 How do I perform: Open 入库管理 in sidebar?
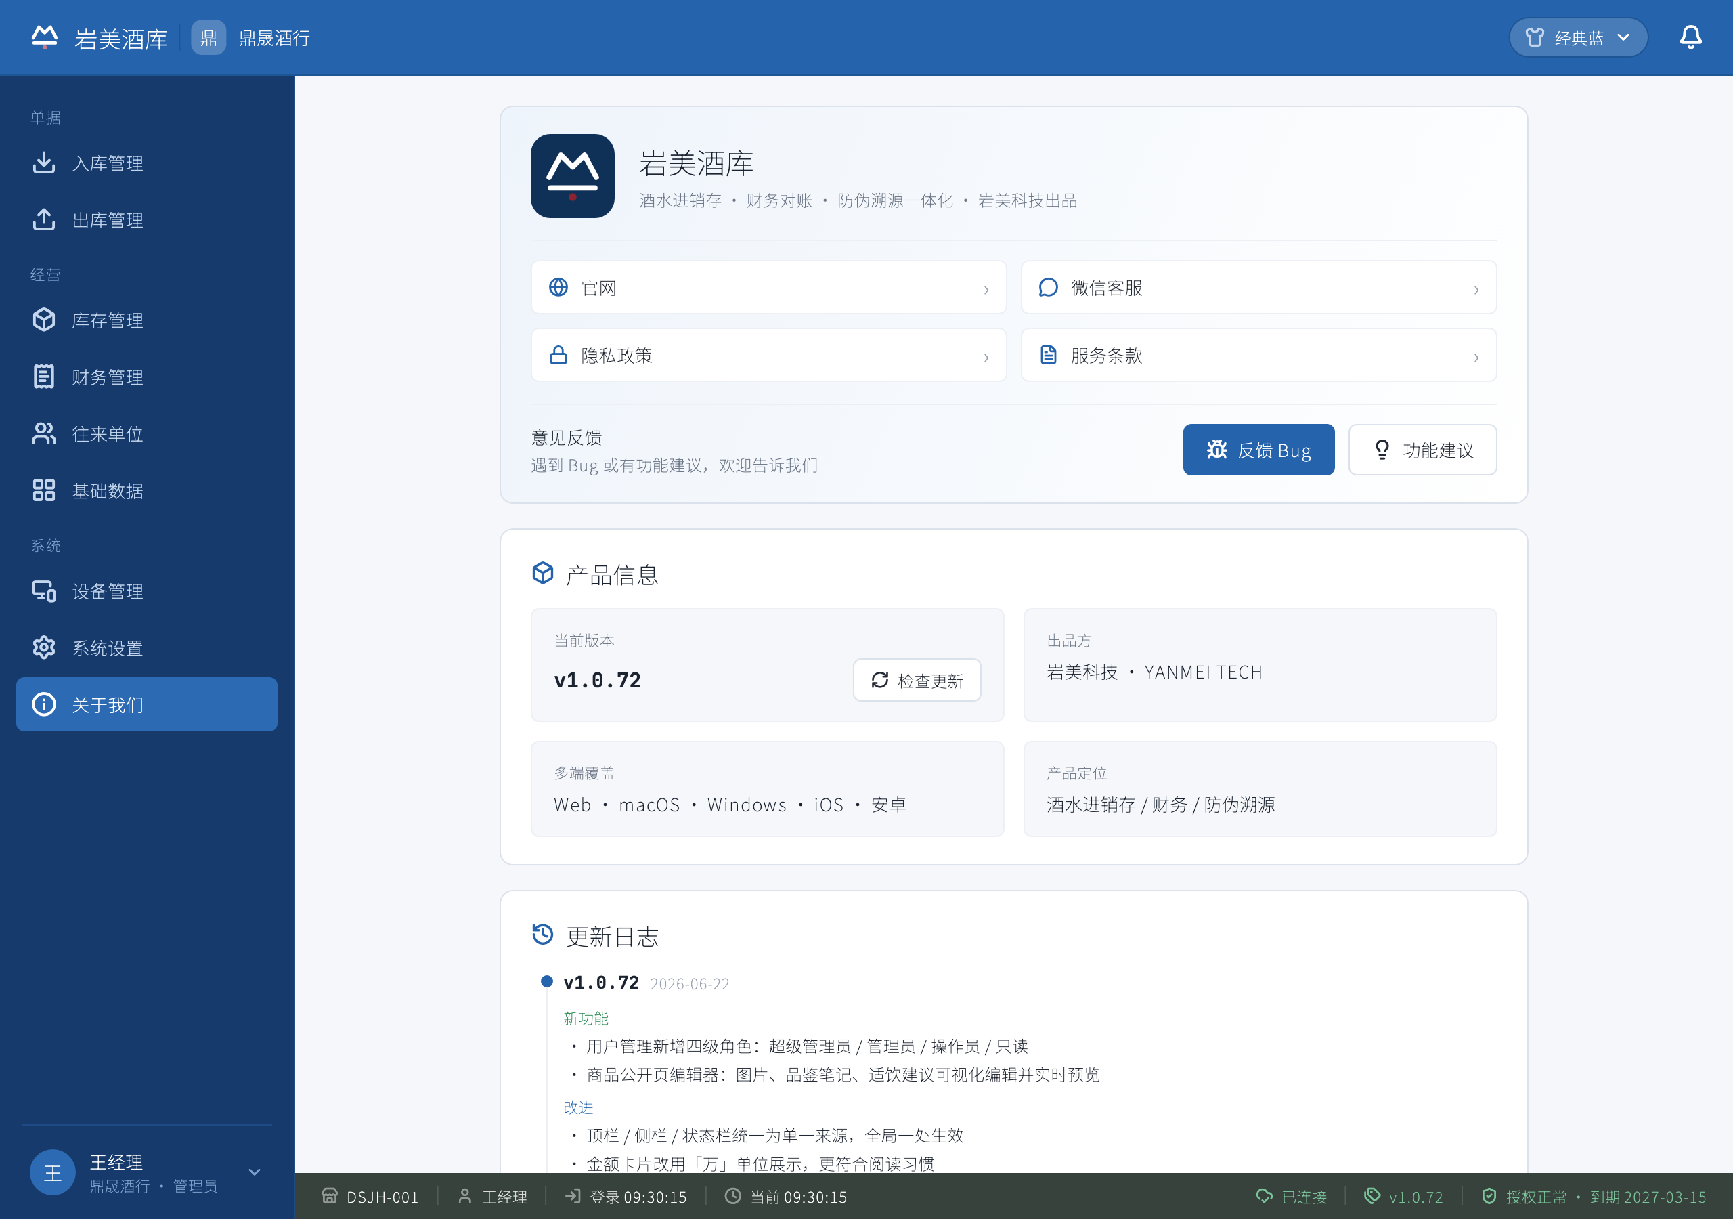[x=146, y=163]
